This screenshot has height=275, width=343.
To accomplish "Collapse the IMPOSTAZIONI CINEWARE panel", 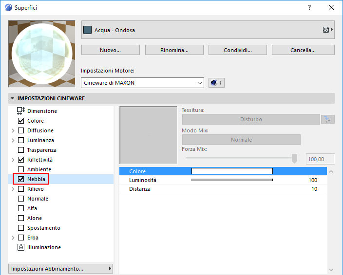I will [x=13, y=98].
